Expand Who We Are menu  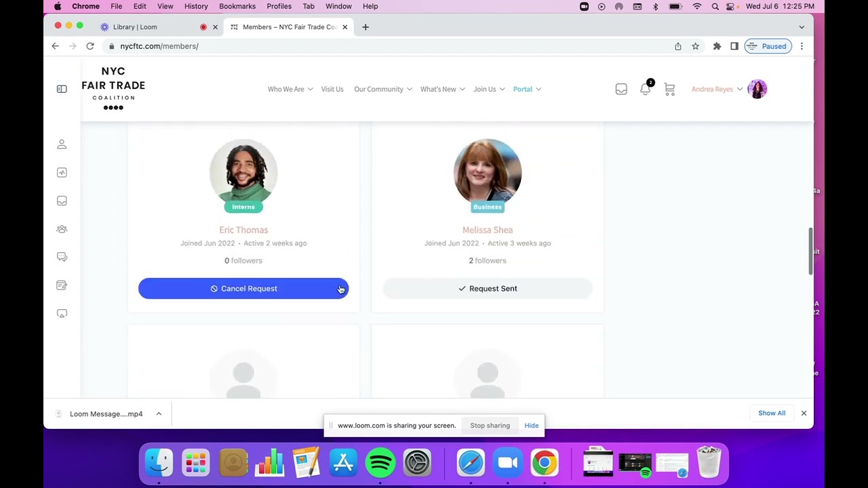(290, 89)
